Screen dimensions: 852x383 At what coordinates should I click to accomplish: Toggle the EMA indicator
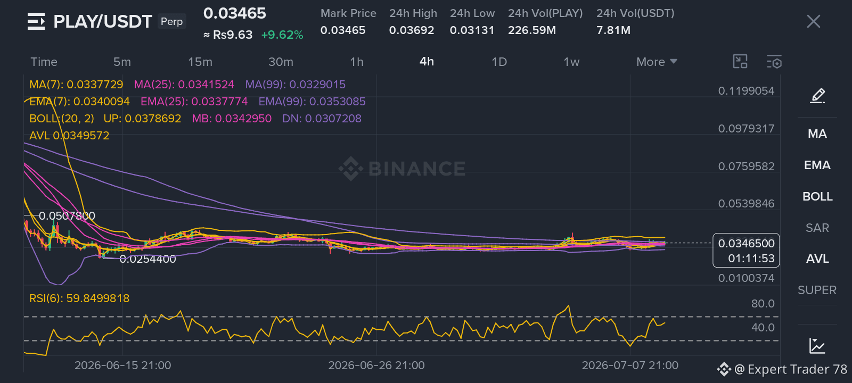[x=817, y=165]
